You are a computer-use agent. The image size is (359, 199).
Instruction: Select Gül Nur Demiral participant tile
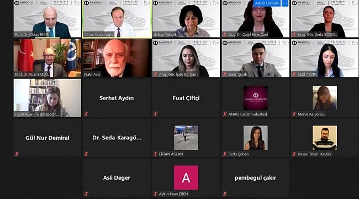tap(47, 138)
